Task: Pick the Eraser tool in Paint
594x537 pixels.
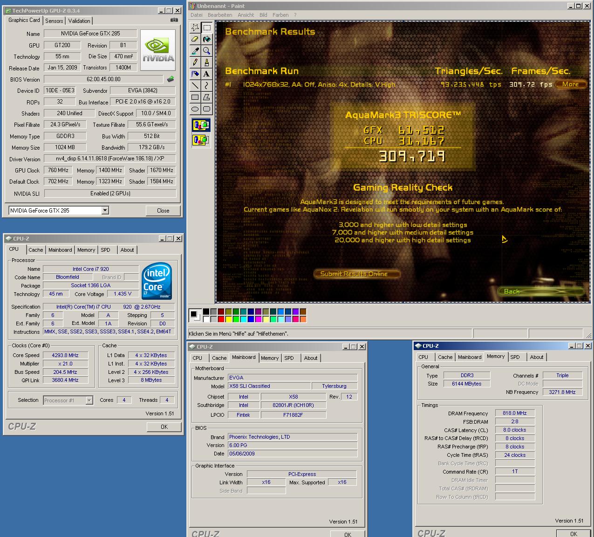Action: 195,39
